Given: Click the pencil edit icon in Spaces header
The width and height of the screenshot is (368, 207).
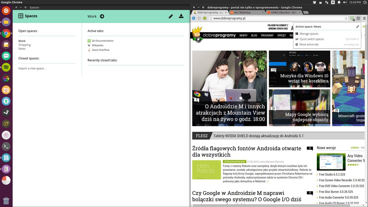Looking at the screenshot, I should tap(171, 16).
